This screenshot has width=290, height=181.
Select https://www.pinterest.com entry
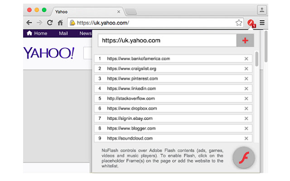click(x=173, y=79)
